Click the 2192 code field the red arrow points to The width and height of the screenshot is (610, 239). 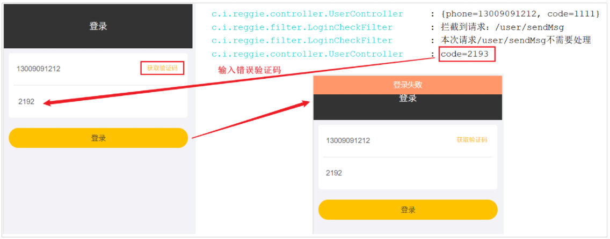98,102
